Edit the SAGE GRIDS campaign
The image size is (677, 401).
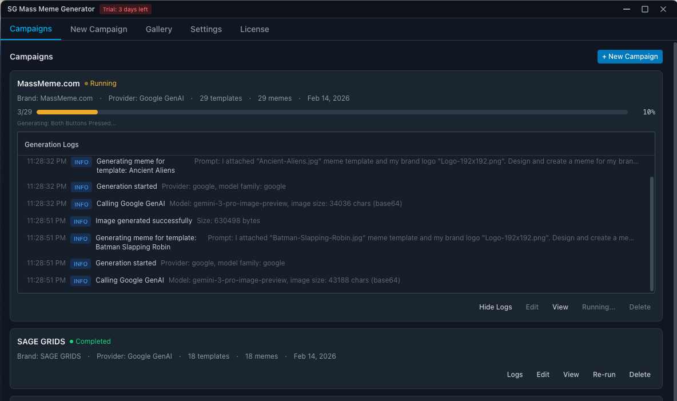coord(543,374)
